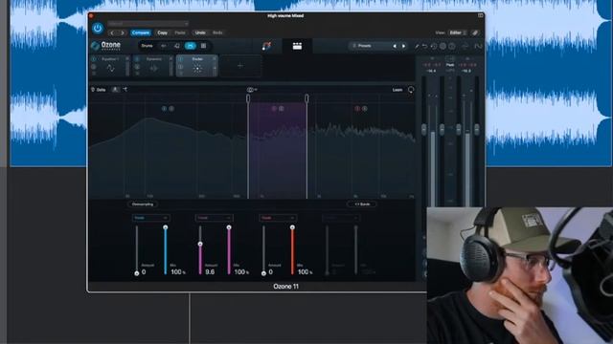This screenshot has width=613, height=344.
Task: Click the pencil edit icon
Action: pos(417,47)
